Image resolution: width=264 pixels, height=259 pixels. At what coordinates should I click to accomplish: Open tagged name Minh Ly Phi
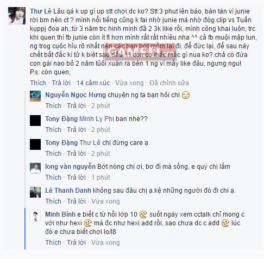pyautogui.click(x=97, y=119)
